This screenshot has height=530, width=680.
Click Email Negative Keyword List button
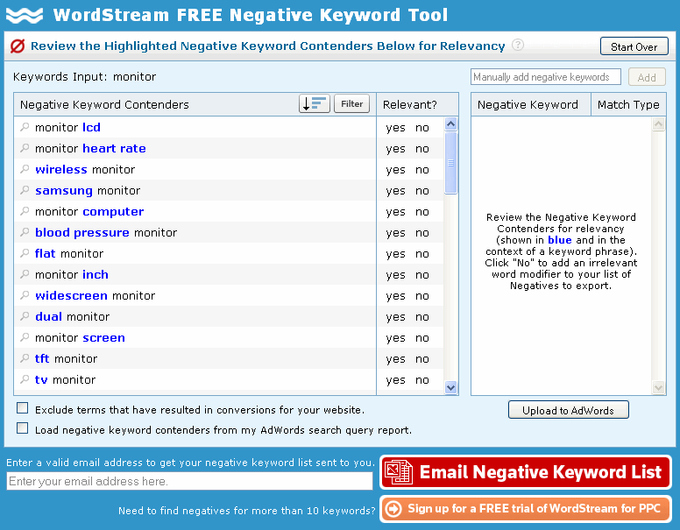click(526, 472)
